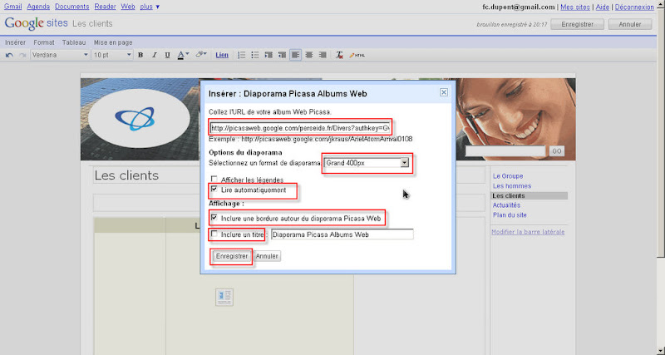Click the Picasa album URL field
665x355 pixels.
pos(300,128)
